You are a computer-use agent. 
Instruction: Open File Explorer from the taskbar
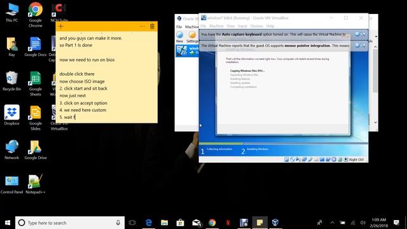(x=164, y=223)
